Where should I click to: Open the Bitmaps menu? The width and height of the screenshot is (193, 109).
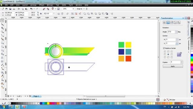50,5
